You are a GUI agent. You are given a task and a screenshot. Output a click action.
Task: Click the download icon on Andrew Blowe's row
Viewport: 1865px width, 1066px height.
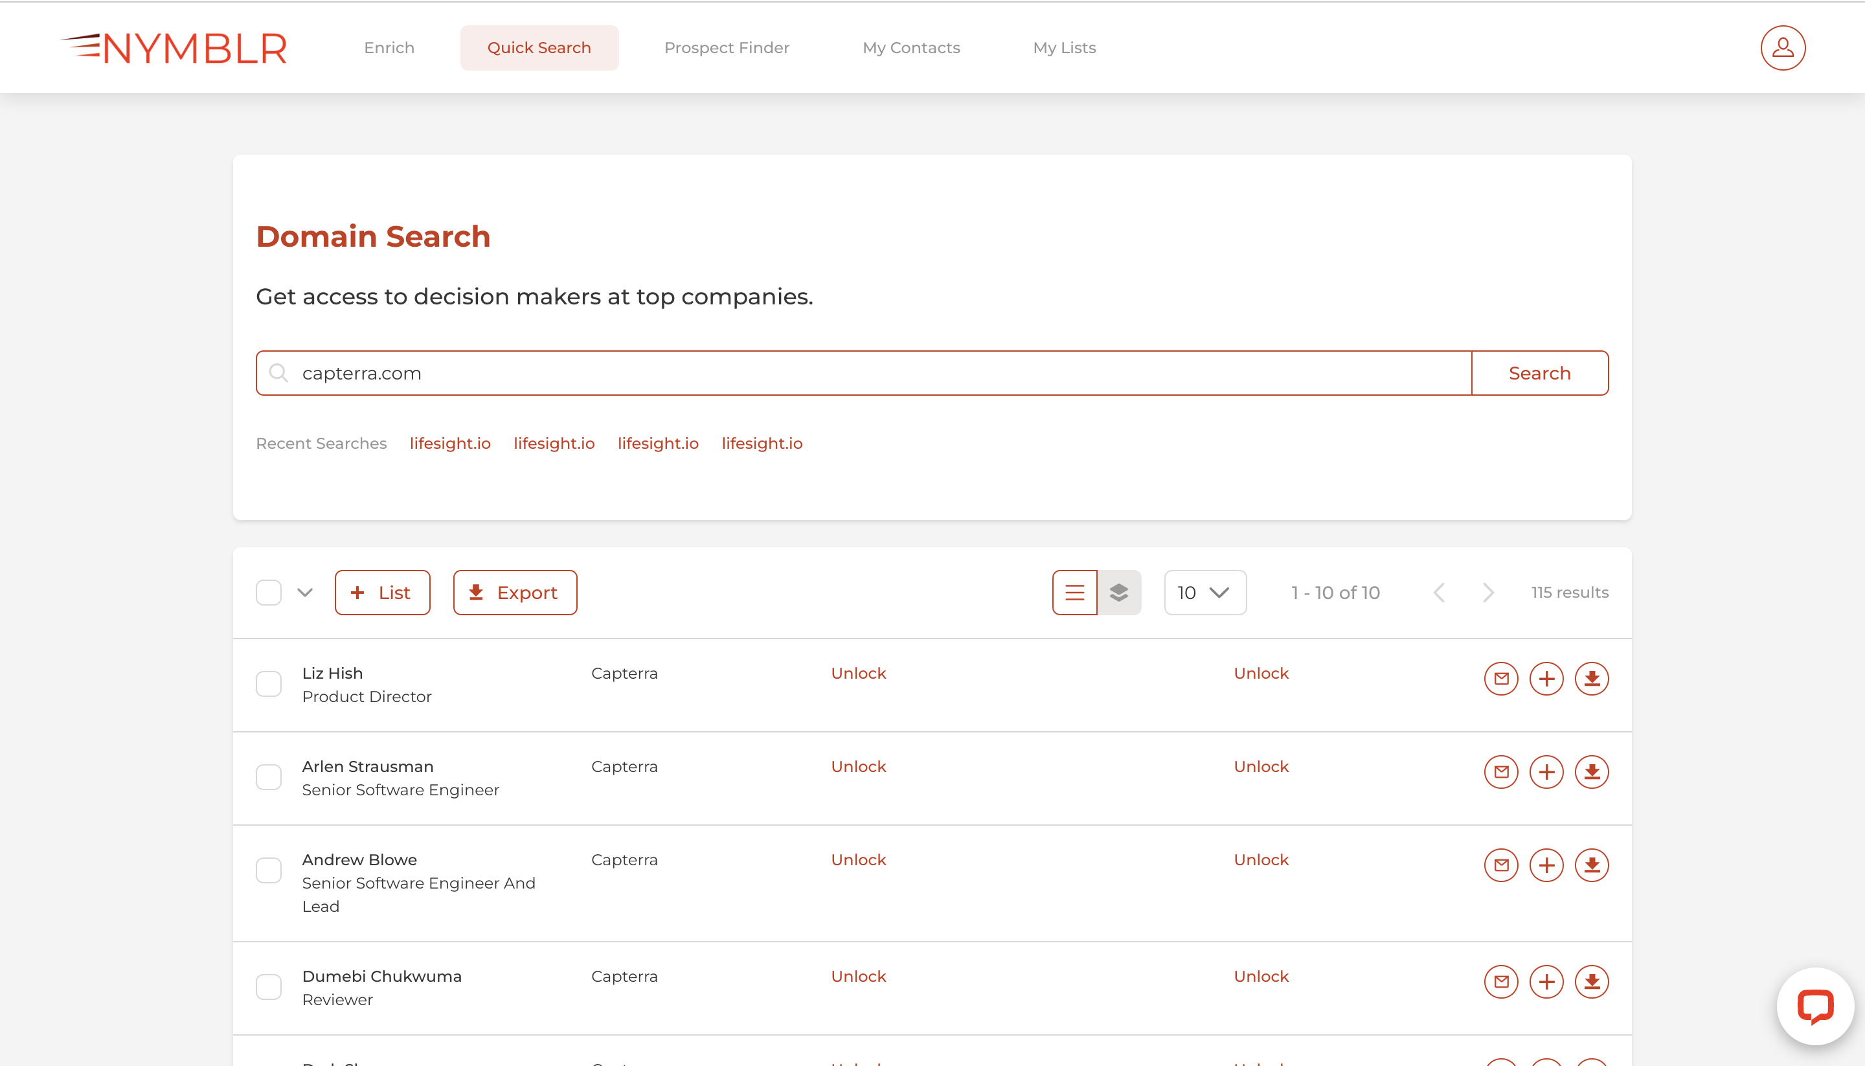[x=1592, y=865]
